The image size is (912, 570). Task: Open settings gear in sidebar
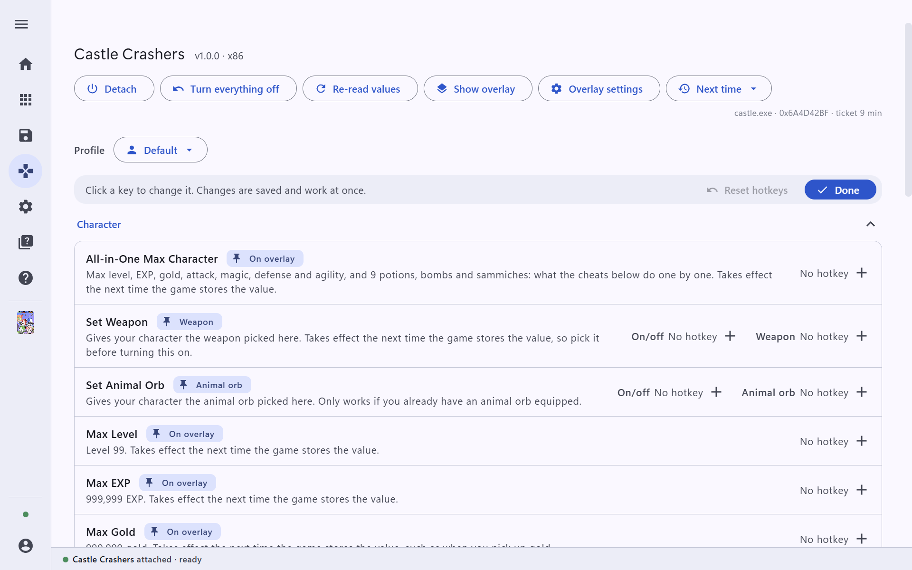26,207
